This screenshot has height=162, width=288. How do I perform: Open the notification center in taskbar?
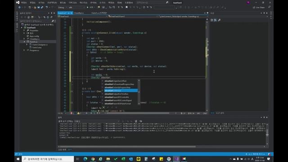[x=269, y=159]
